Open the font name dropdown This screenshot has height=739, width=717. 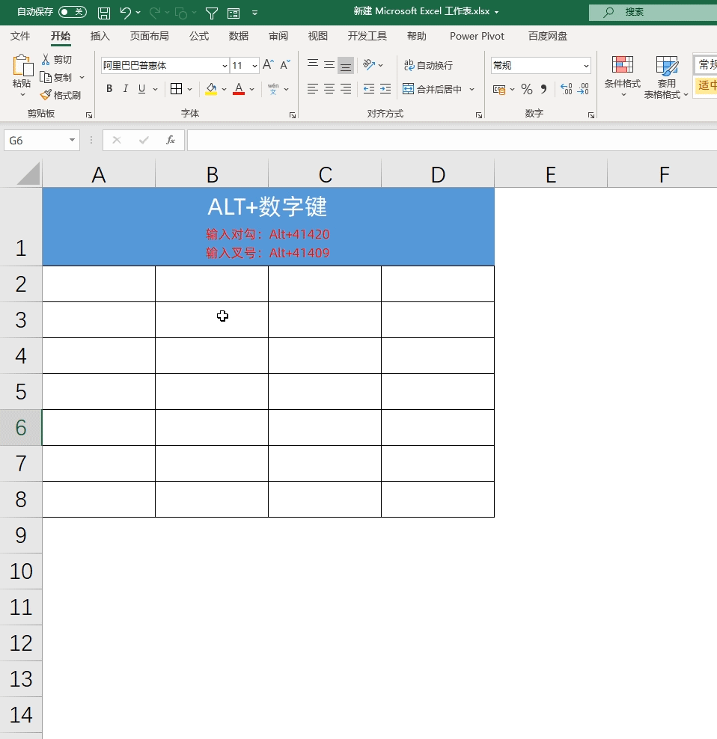225,65
